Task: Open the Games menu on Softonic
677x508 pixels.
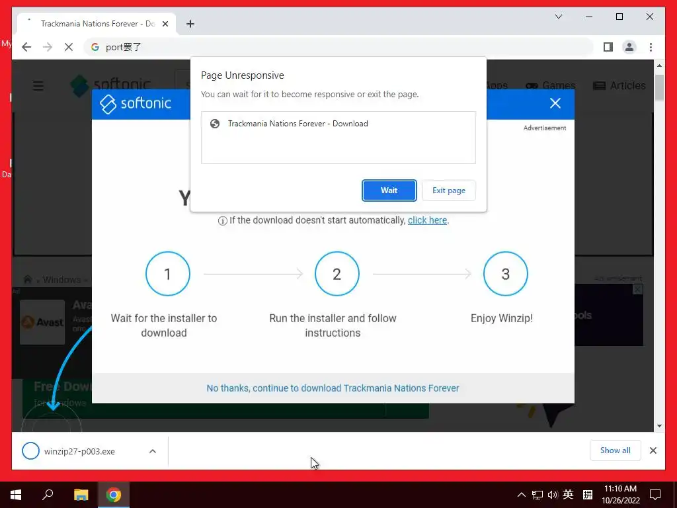Action: (x=551, y=85)
